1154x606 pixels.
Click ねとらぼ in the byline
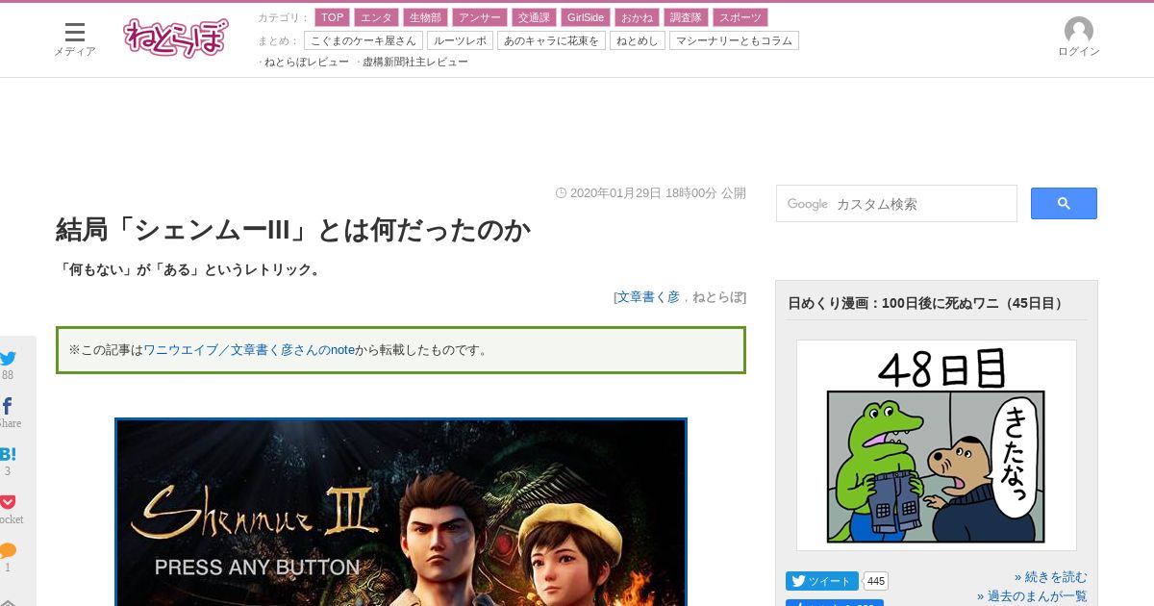pyautogui.click(x=716, y=297)
